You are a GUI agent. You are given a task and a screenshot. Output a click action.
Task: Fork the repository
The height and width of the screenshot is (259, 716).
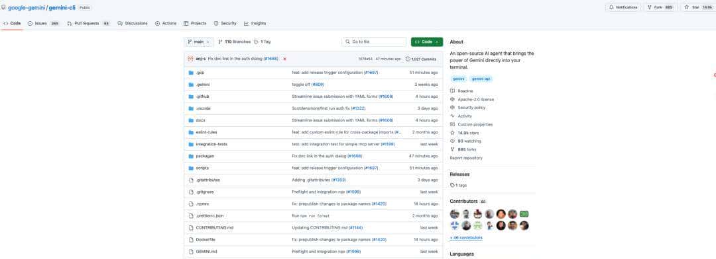coord(660,7)
